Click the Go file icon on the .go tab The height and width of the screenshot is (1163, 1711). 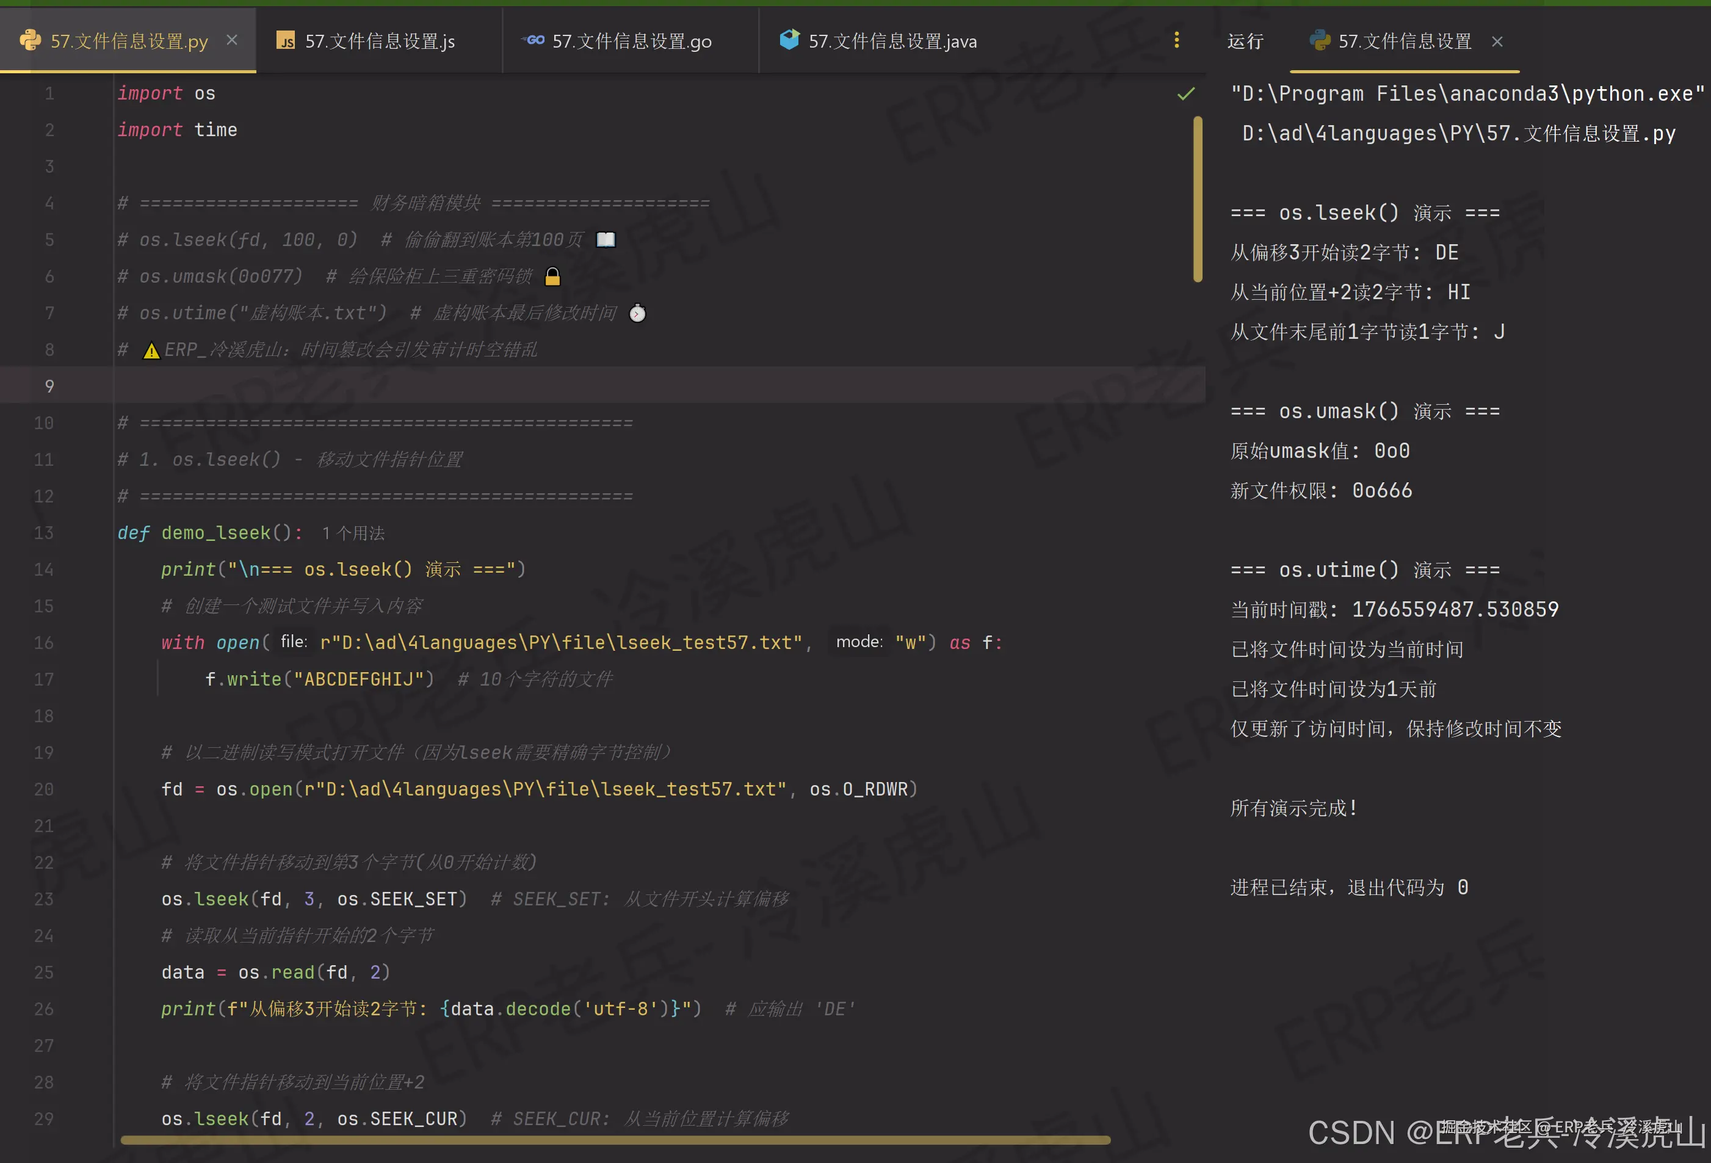[x=533, y=40]
